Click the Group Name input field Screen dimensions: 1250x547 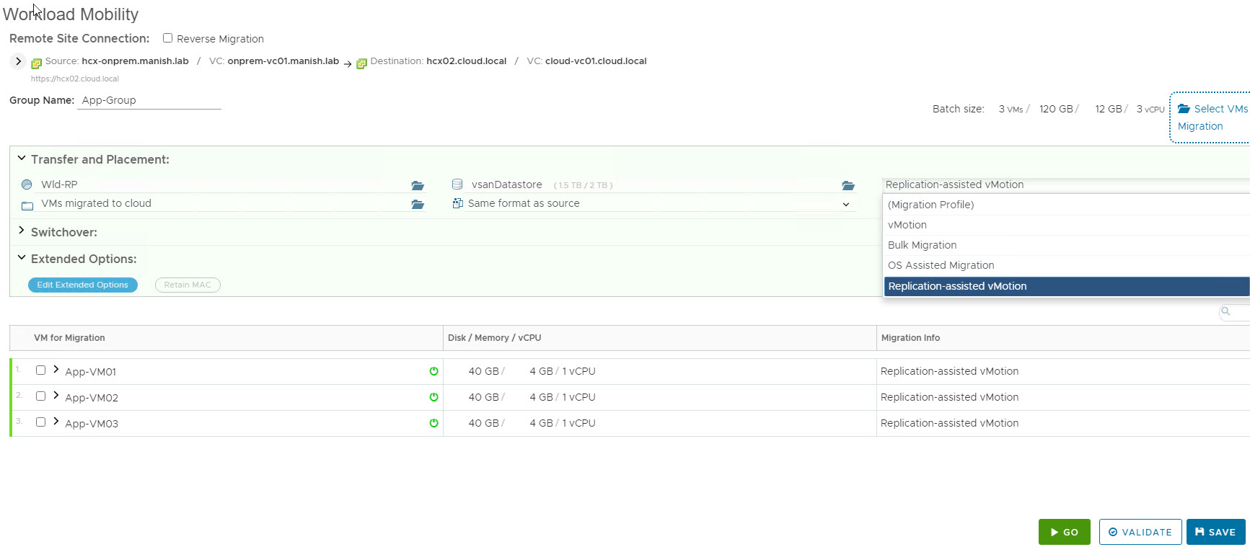click(x=149, y=100)
